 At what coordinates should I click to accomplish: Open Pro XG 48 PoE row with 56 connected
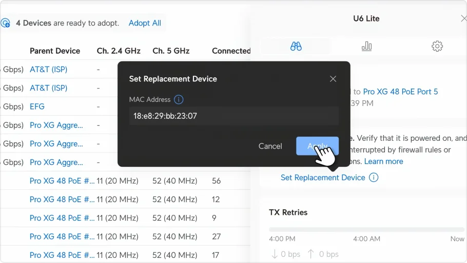pyautogui.click(x=62, y=181)
